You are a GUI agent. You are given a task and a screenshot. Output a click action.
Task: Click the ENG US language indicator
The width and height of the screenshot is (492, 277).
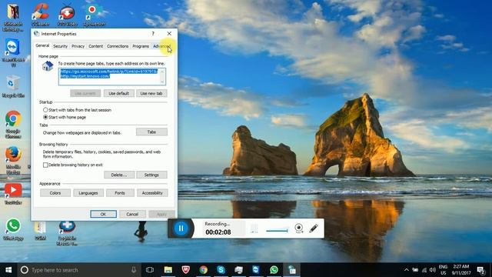click(x=443, y=270)
